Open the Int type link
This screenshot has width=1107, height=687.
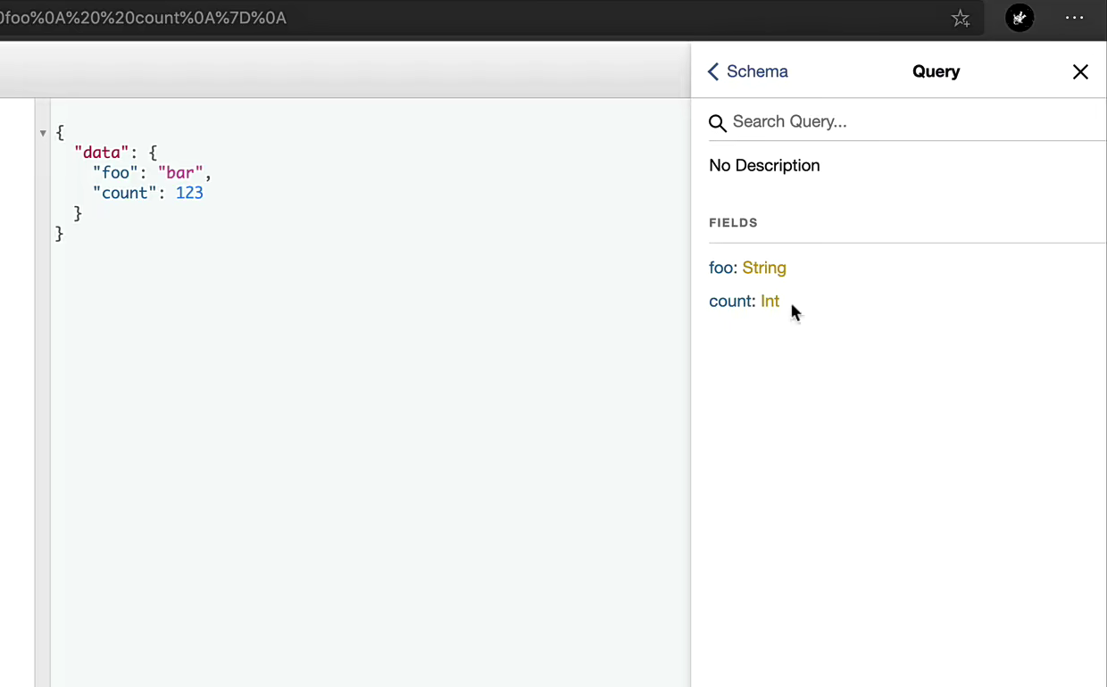coord(770,302)
